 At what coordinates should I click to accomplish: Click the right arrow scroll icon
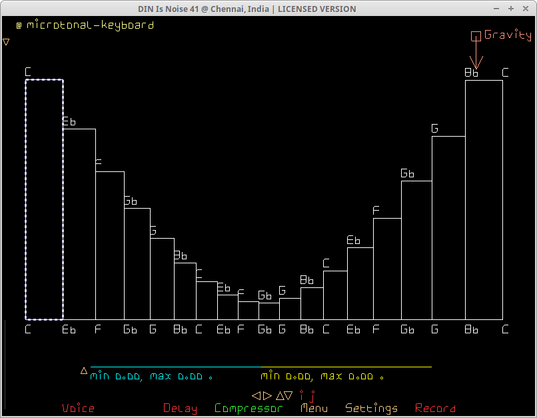click(x=268, y=395)
